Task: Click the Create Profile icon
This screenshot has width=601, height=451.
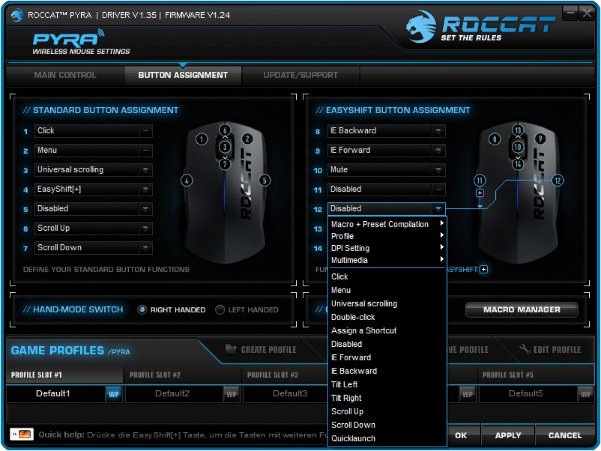Action: 231,349
